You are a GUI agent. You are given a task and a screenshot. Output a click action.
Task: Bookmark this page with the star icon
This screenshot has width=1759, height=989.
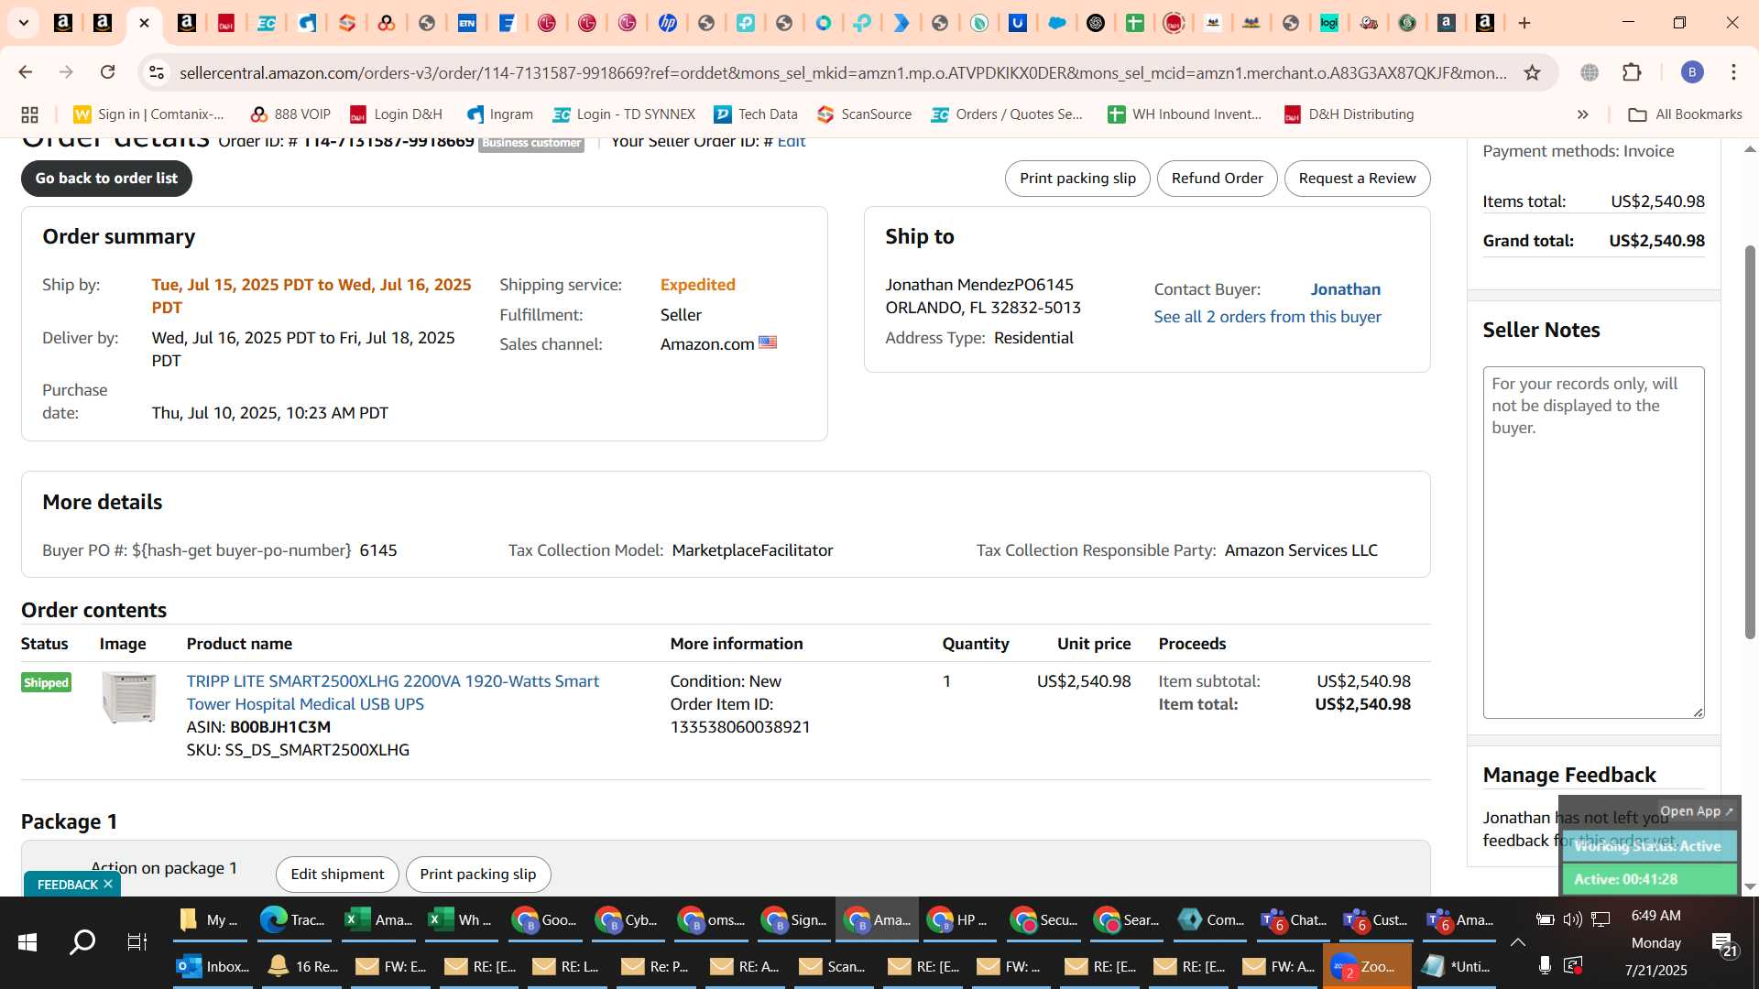point(1532,72)
